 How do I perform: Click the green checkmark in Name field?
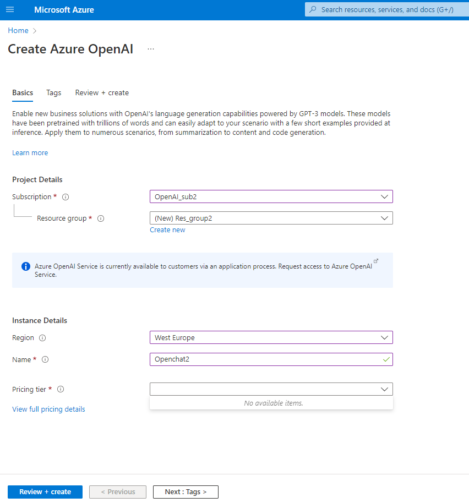pyautogui.click(x=386, y=359)
